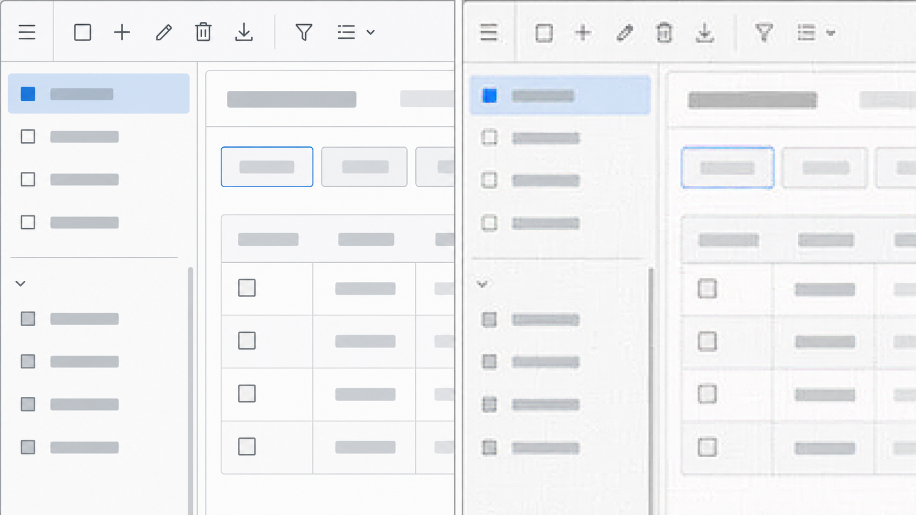
Task: Click the empty square select-all icon in sharp window toolbar
Action: click(83, 32)
